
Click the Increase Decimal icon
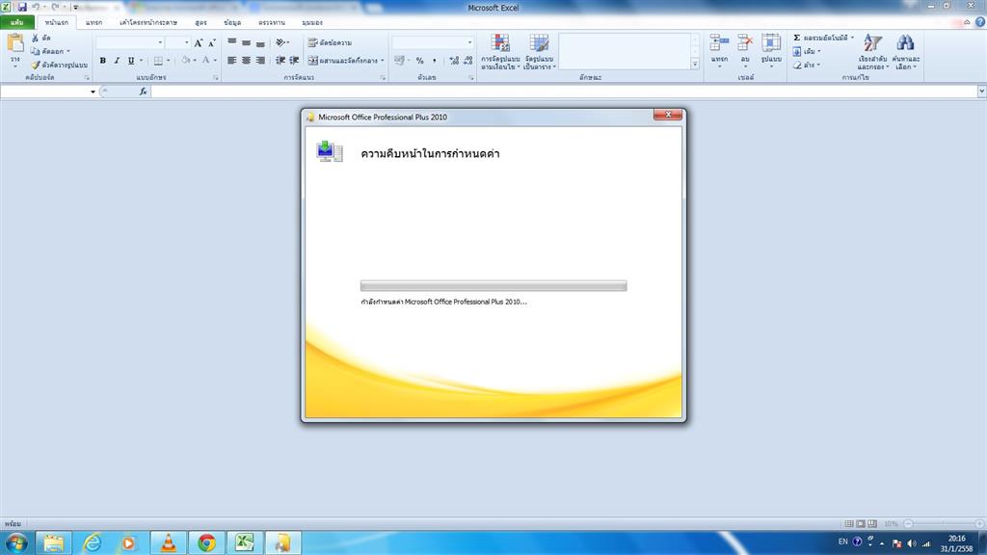(x=454, y=61)
